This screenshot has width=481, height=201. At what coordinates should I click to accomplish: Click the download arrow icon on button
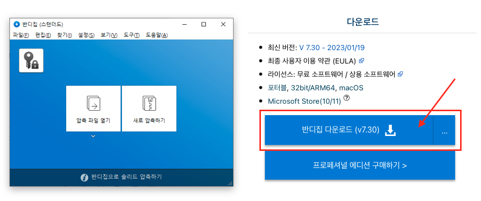390,131
